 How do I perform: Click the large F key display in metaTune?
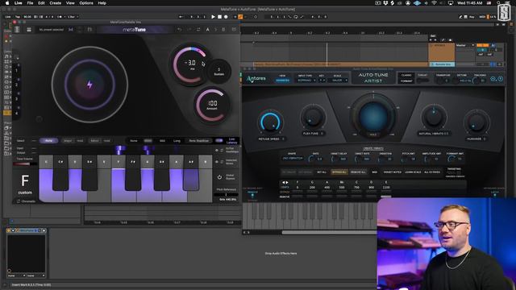pyautogui.click(x=25, y=180)
